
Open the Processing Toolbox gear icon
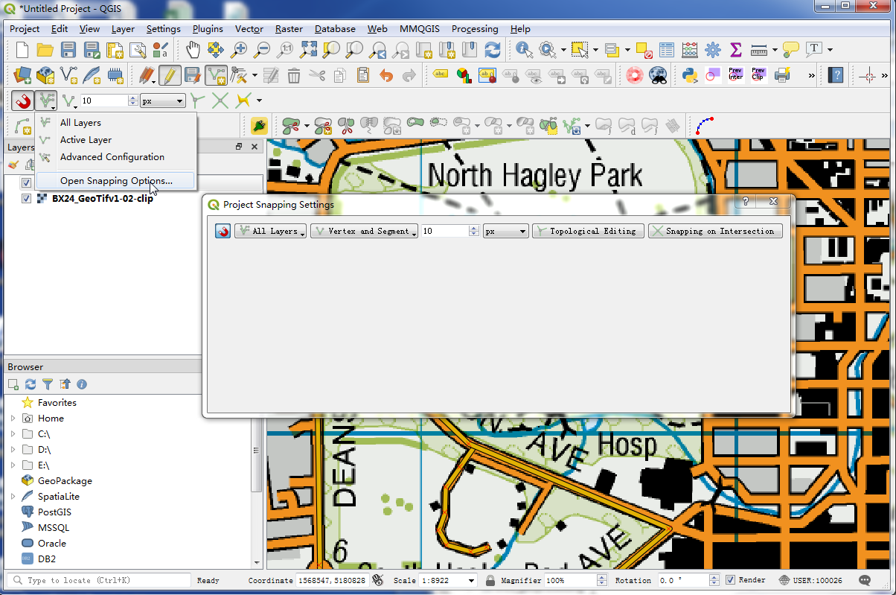[713, 50]
